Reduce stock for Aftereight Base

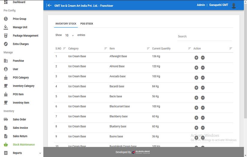point(203,58)
